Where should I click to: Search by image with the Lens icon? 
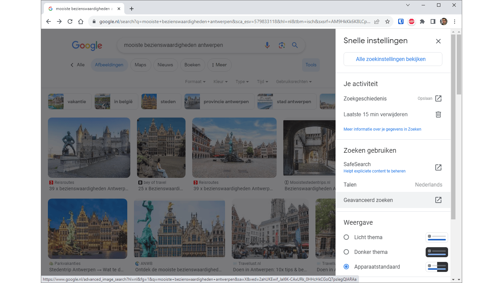pyautogui.click(x=282, y=45)
